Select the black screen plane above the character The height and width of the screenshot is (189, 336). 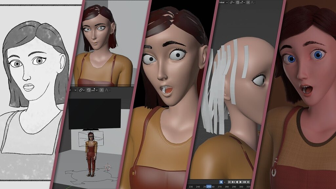pos(95,114)
